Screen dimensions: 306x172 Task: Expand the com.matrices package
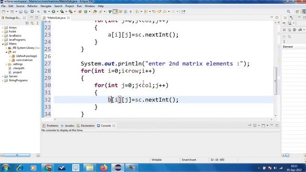pyautogui.click(x=10, y=60)
